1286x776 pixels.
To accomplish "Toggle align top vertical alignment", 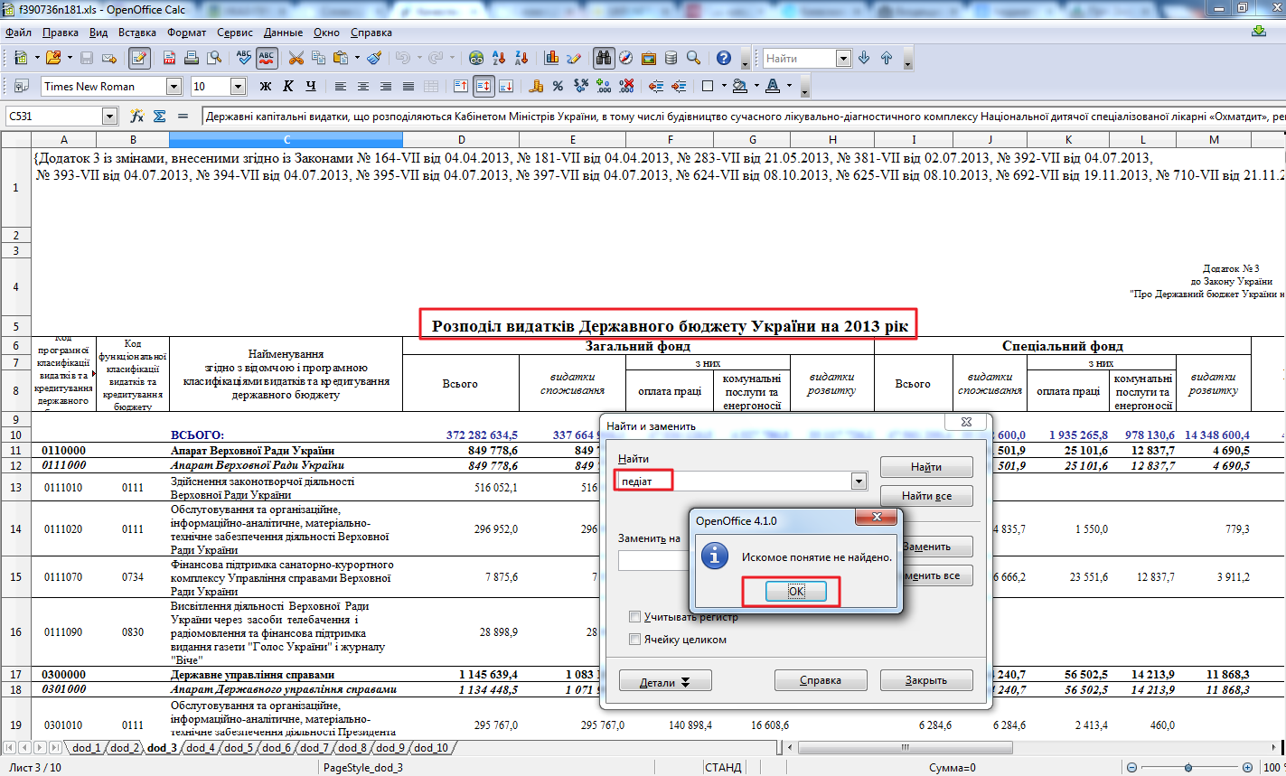I will [x=461, y=86].
